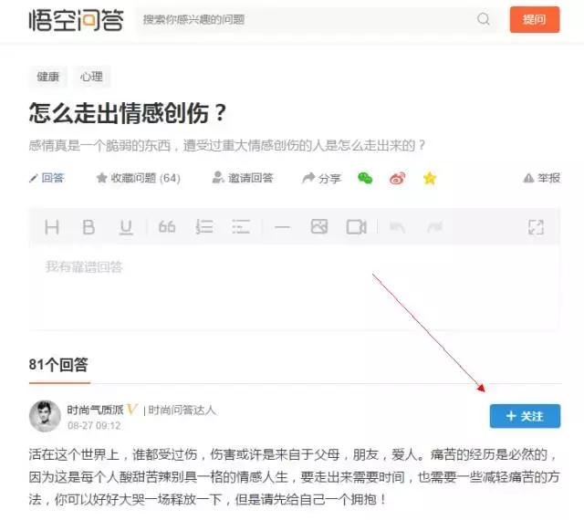The image size is (584, 520).
Task: Insert an ordered list
Action: 204,226
